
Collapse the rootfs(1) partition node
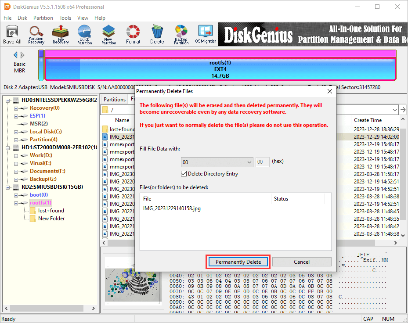pos(16,203)
